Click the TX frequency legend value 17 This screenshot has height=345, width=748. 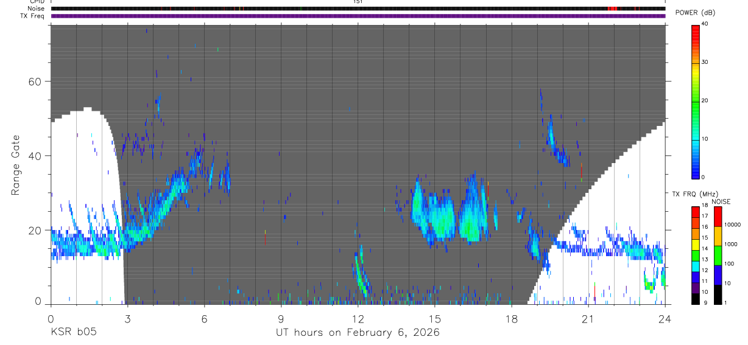pos(704,216)
